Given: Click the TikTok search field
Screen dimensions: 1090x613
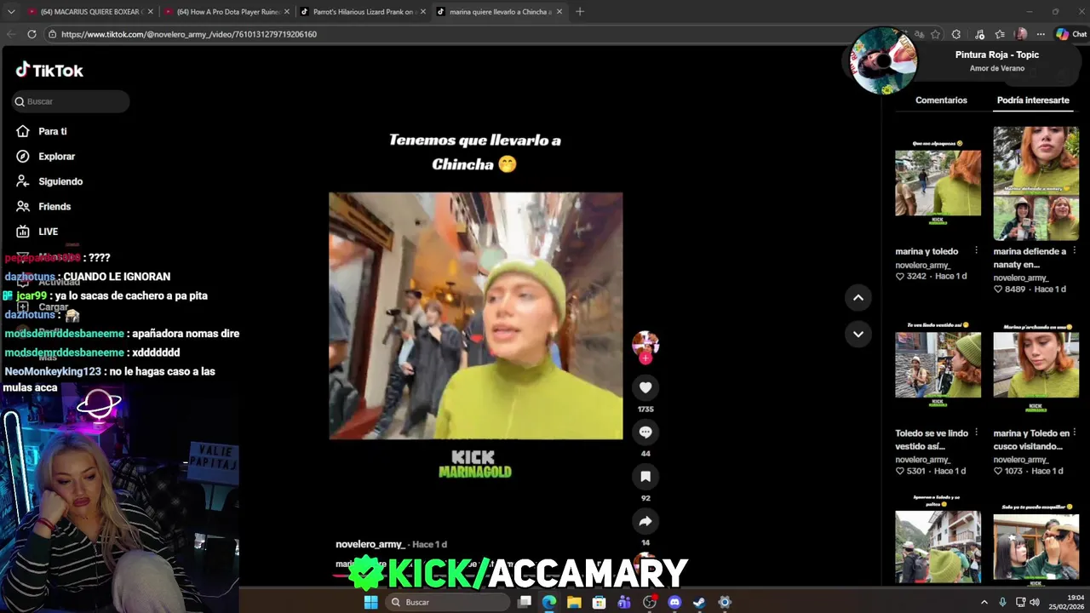Looking at the screenshot, I should coord(71,101).
